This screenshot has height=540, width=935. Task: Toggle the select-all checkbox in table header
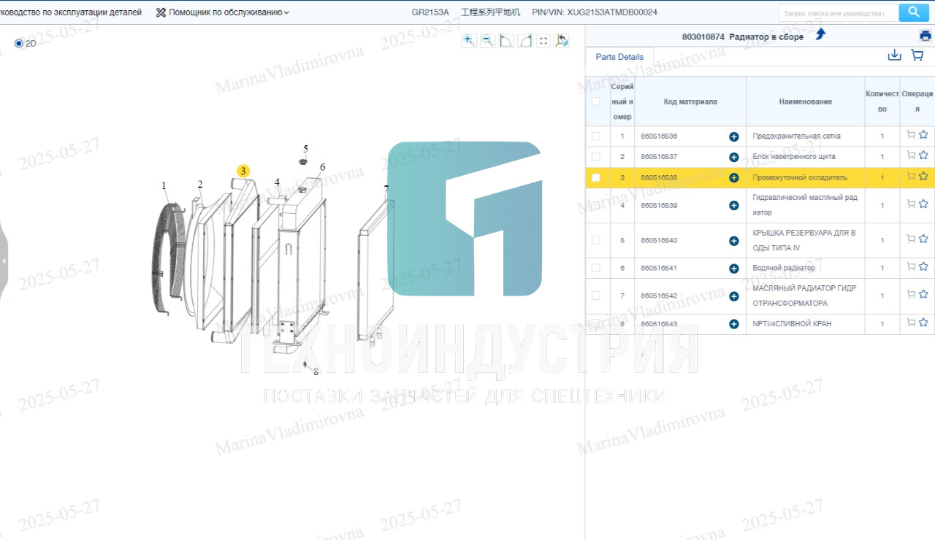(x=595, y=101)
